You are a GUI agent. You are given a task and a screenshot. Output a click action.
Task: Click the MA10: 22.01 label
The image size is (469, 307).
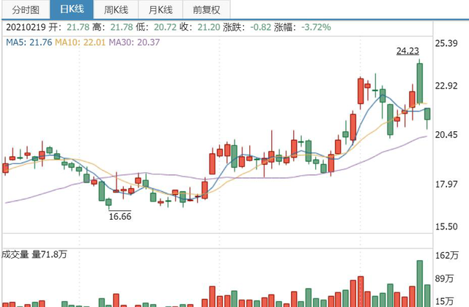(80, 42)
